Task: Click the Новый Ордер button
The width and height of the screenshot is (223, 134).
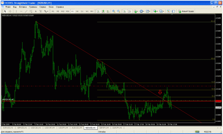Action: [x=186, y=11]
